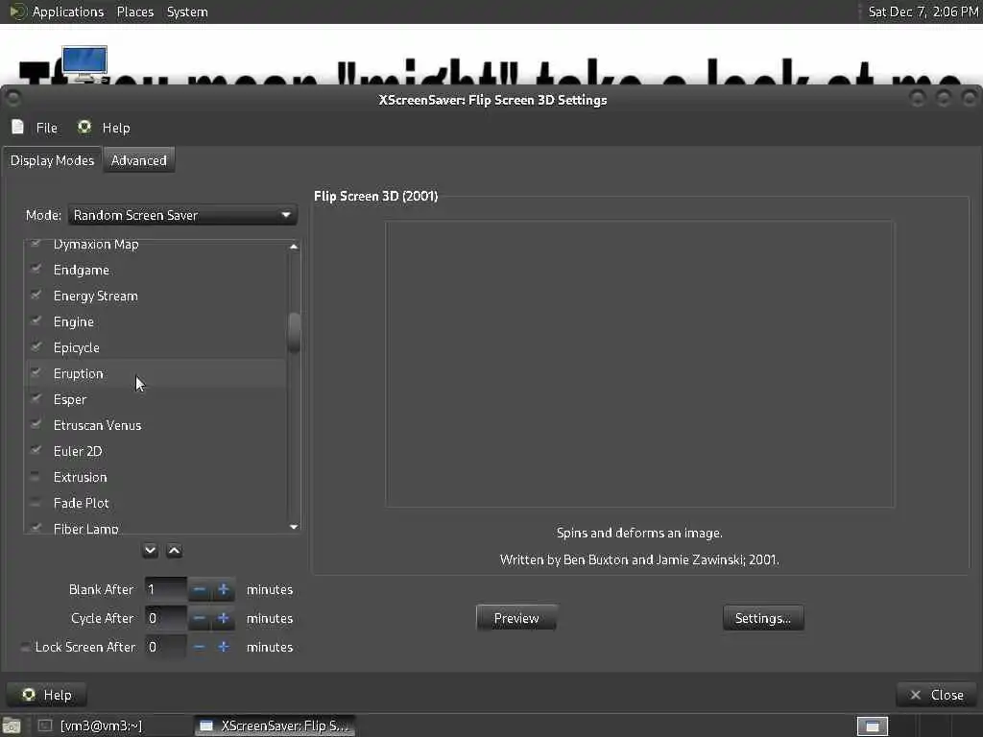Click the show desktop icon in taskbar

pos(12,725)
